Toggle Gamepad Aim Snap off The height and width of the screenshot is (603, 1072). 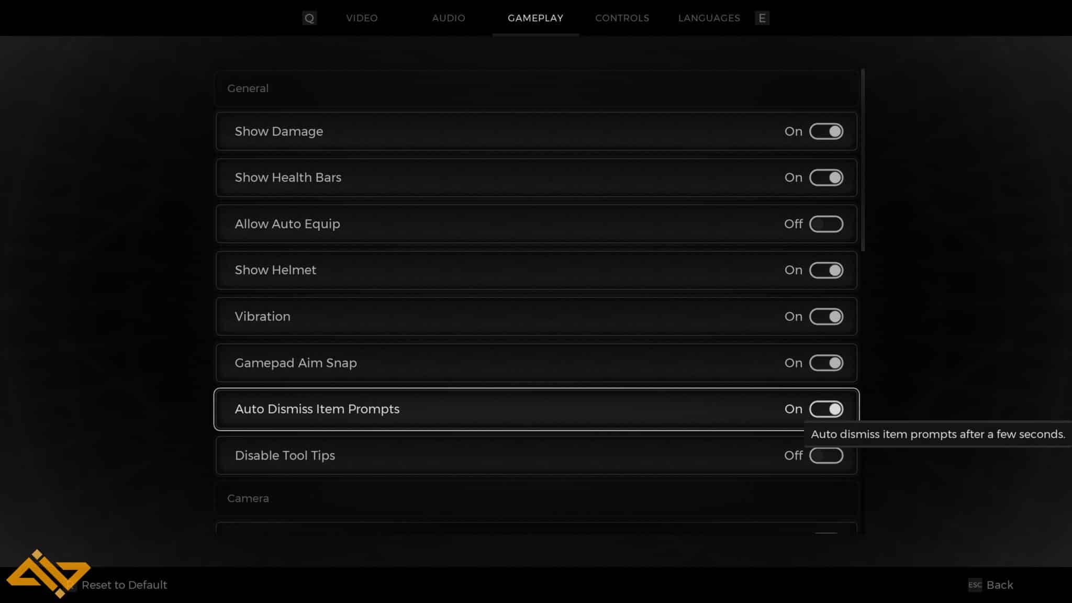[826, 363]
